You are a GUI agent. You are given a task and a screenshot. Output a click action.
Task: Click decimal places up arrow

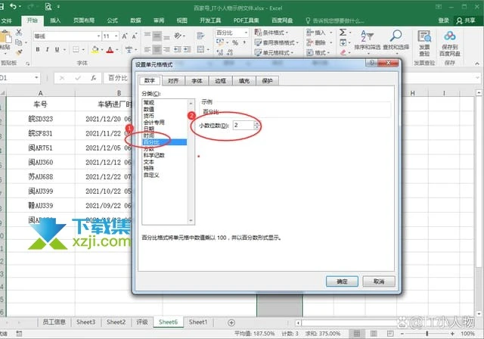pos(257,123)
